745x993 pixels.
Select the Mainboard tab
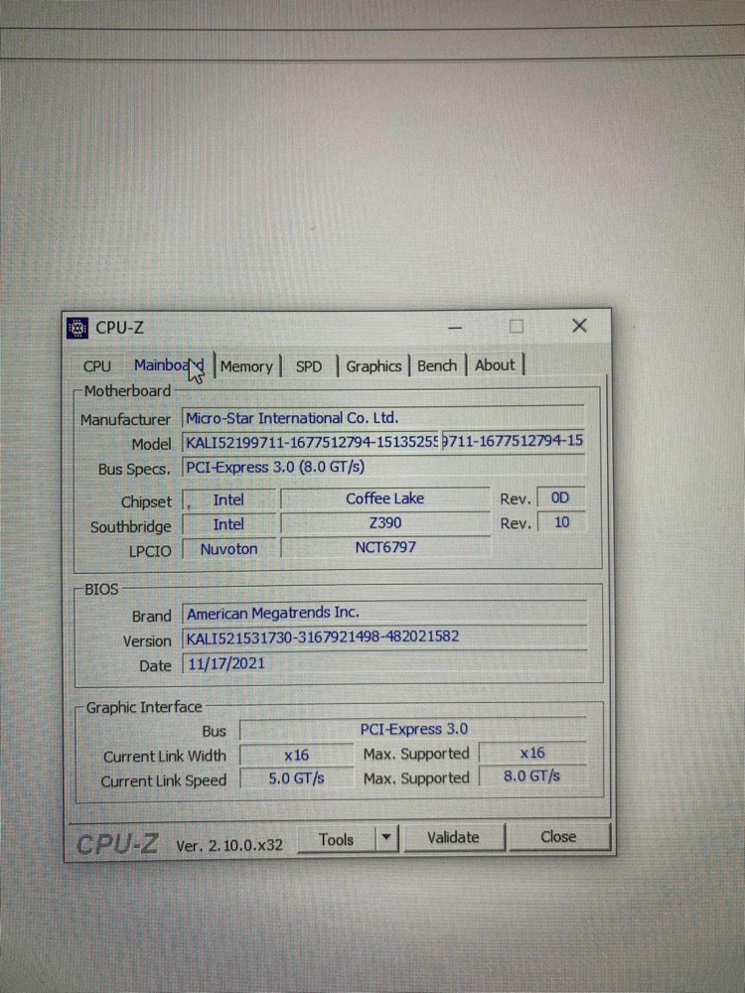tap(169, 365)
